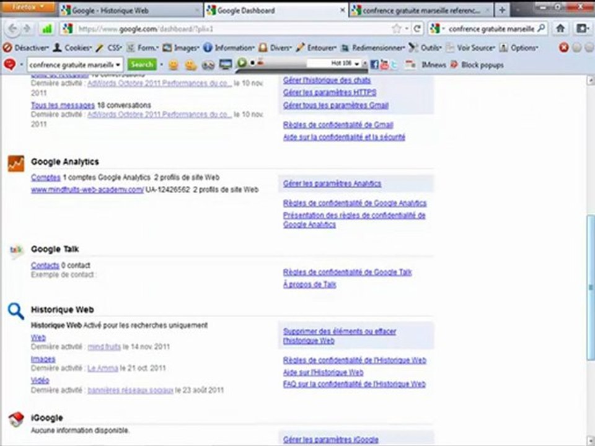595x446 pixels.
Task: Click the Twitter bird icon in the toolbar
Action: 394,65
